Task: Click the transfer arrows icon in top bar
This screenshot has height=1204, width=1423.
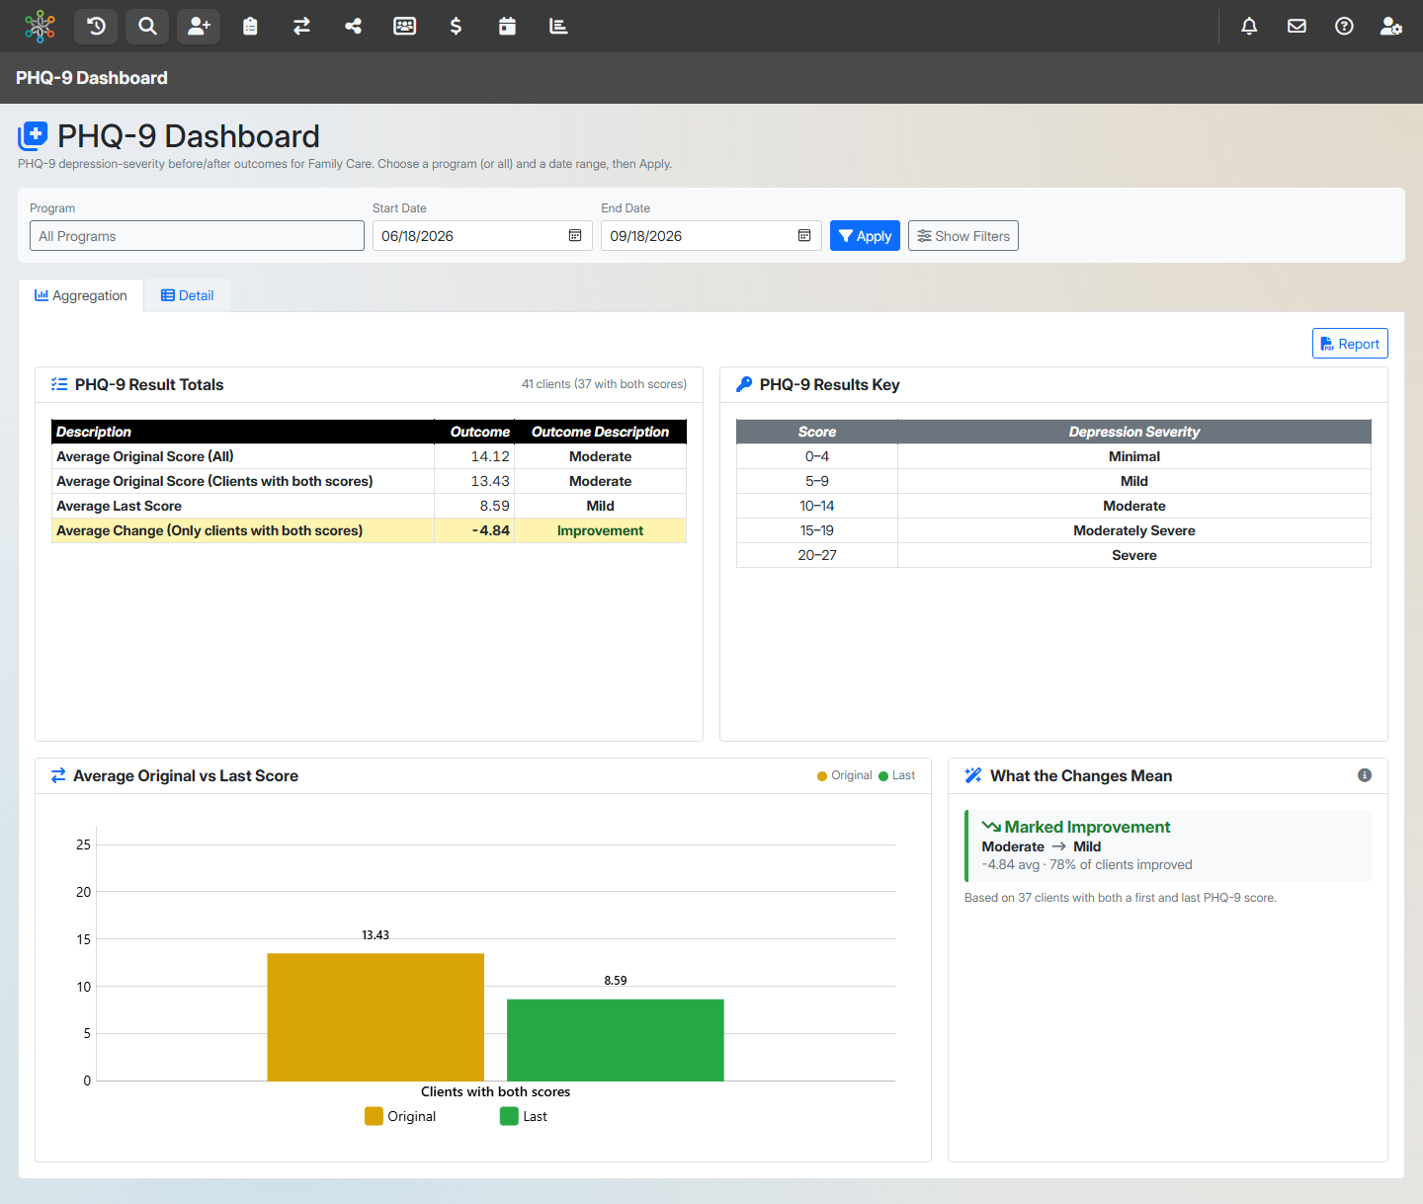Action: click(x=301, y=27)
